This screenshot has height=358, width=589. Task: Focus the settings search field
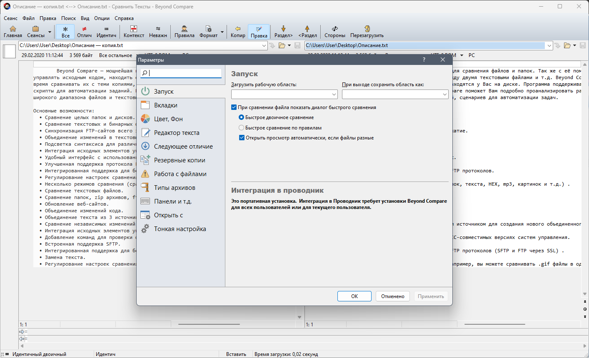click(181, 73)
